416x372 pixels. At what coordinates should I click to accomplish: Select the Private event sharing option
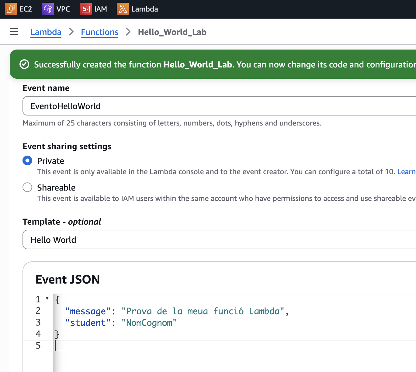27,160
